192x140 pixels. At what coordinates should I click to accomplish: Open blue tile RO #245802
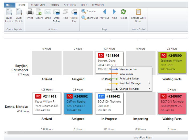(78, 103)
